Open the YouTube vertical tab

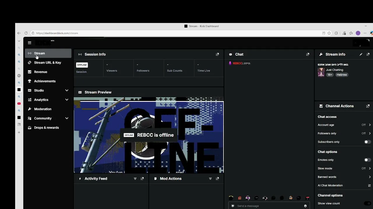coord(19,104)
